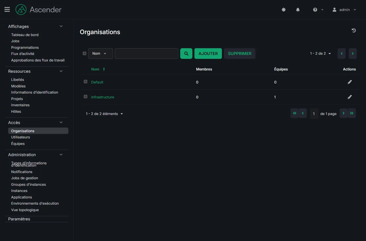Select the Default organization checkbox

(x=86, y=82)
